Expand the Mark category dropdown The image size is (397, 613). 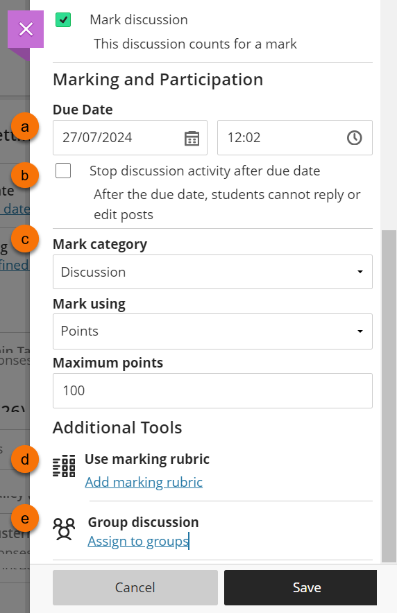[212, 272]
